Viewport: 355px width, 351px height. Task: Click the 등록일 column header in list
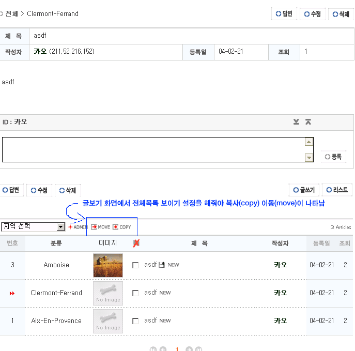pos(321,243)
